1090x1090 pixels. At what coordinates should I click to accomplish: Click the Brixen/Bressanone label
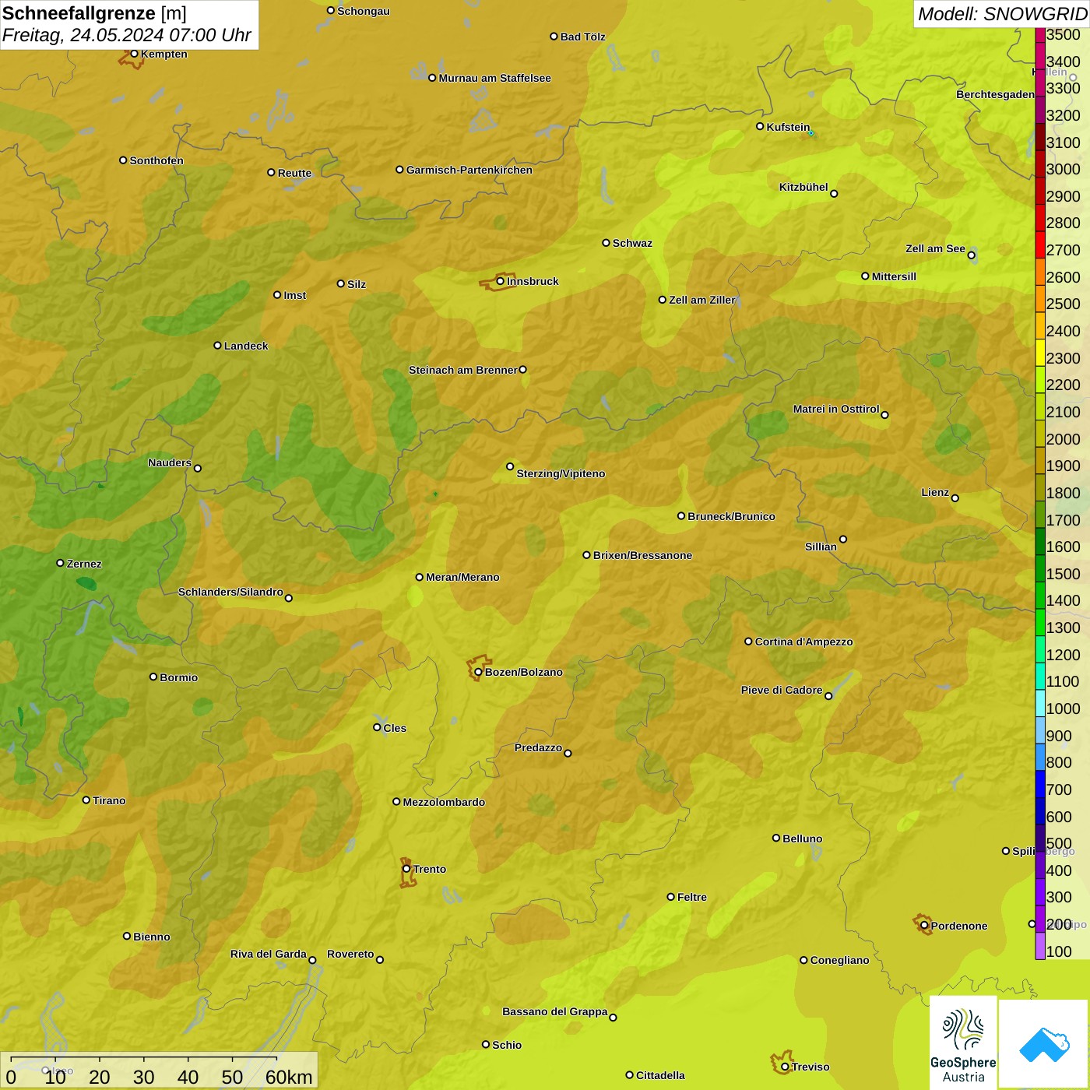[642, 555]
